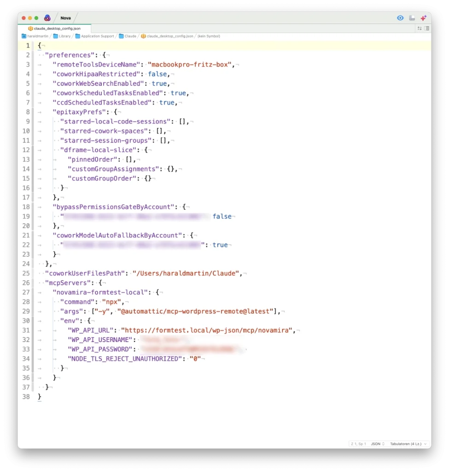Click the home icon in the breadcrumb bar

[24, 36]
